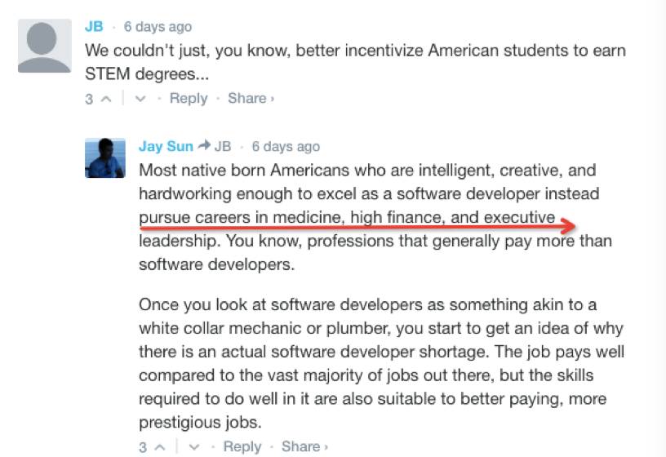Open JB's gray default avatar
The height and width of the screenshot is (457, 666).
coord(43,47)
